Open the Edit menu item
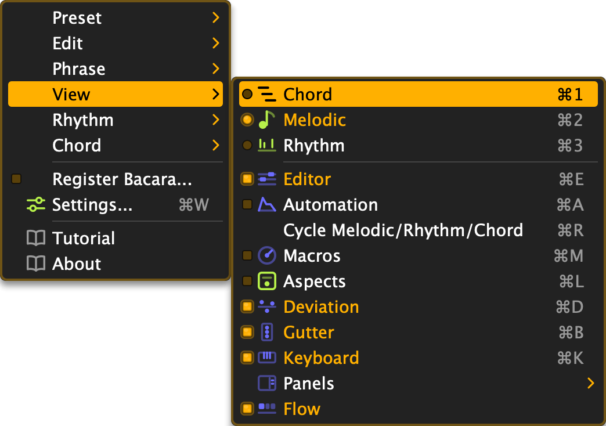This screenshot has width=606, height=426. (115, 43)
